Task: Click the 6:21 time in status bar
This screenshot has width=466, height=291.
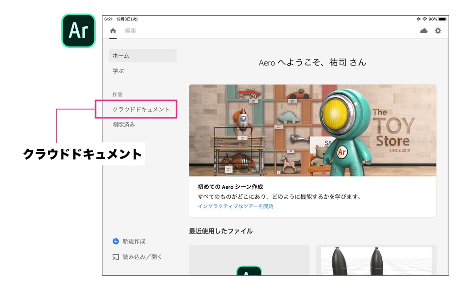Action: pos(108,19)
